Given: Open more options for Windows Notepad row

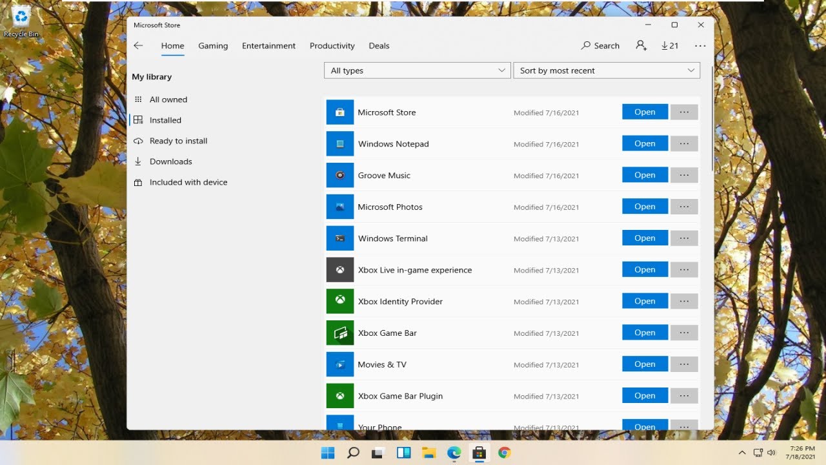Looking at the screenshot, I should 684,143.
